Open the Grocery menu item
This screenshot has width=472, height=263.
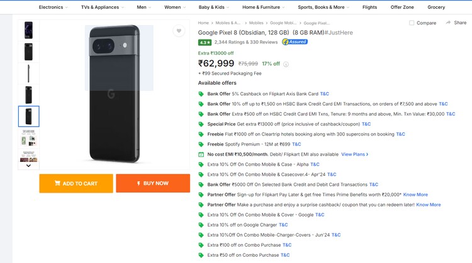click(436, 7)
